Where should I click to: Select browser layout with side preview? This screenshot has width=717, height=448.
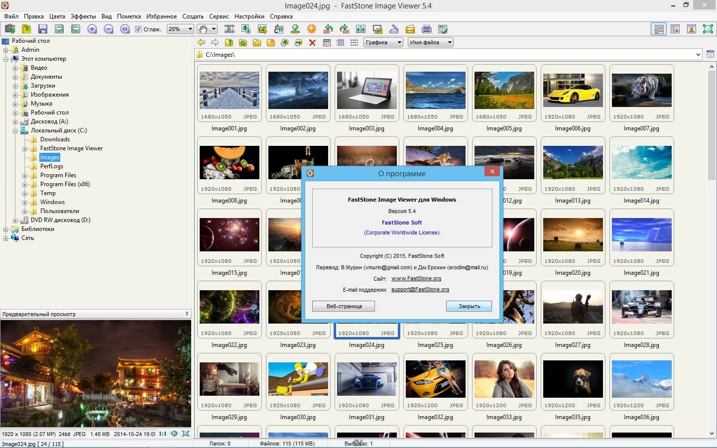(659, 29)
